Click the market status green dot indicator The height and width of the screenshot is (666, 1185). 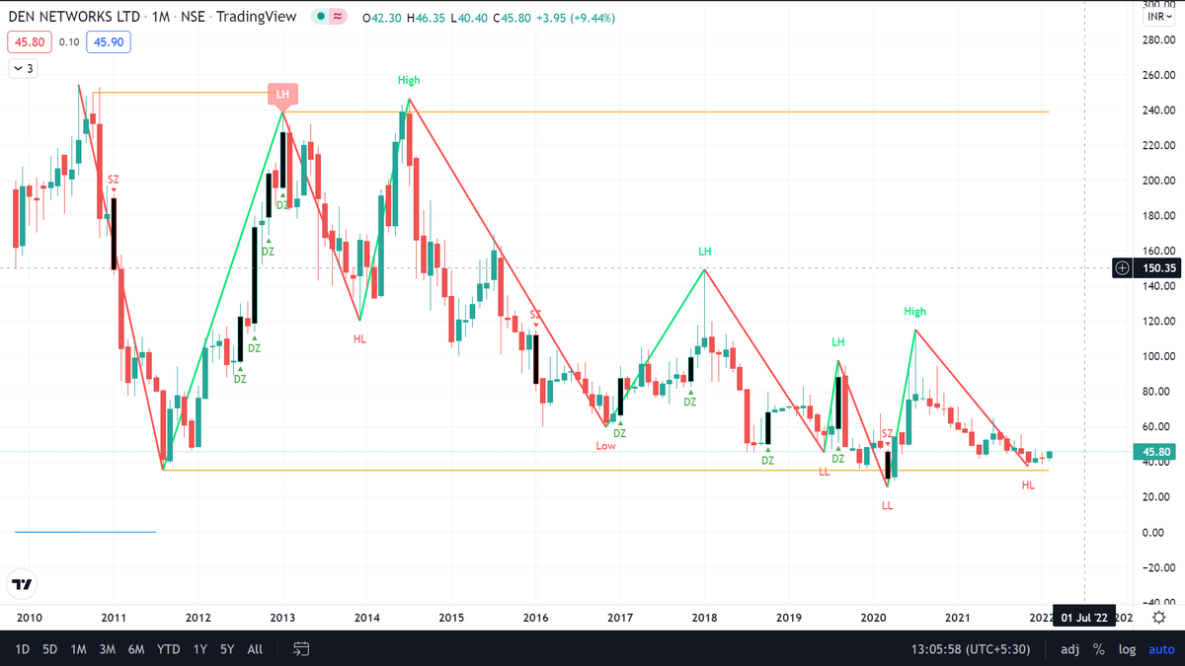click(x=321, y=18)
